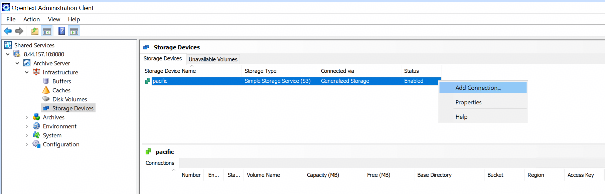Click the En... column header
Viewport: 605px width, 194px height.
214,175
